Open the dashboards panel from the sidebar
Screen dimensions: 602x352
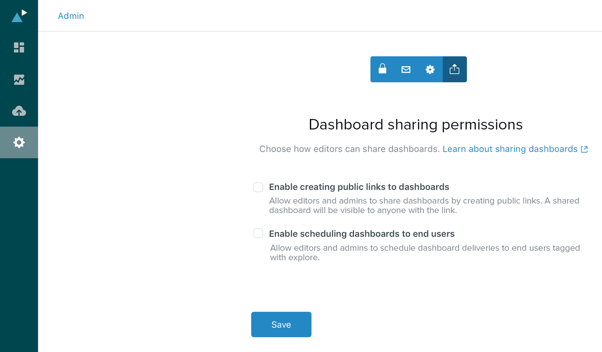19,47
